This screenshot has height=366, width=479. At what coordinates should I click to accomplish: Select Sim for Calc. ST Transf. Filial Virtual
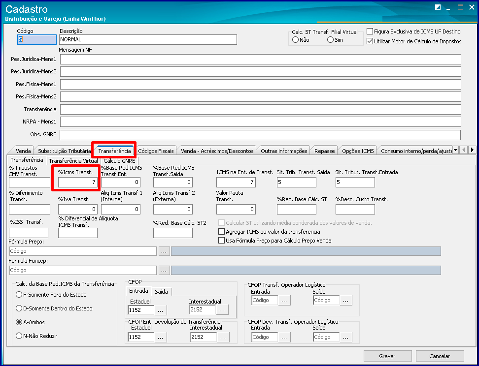click(330, 40)
